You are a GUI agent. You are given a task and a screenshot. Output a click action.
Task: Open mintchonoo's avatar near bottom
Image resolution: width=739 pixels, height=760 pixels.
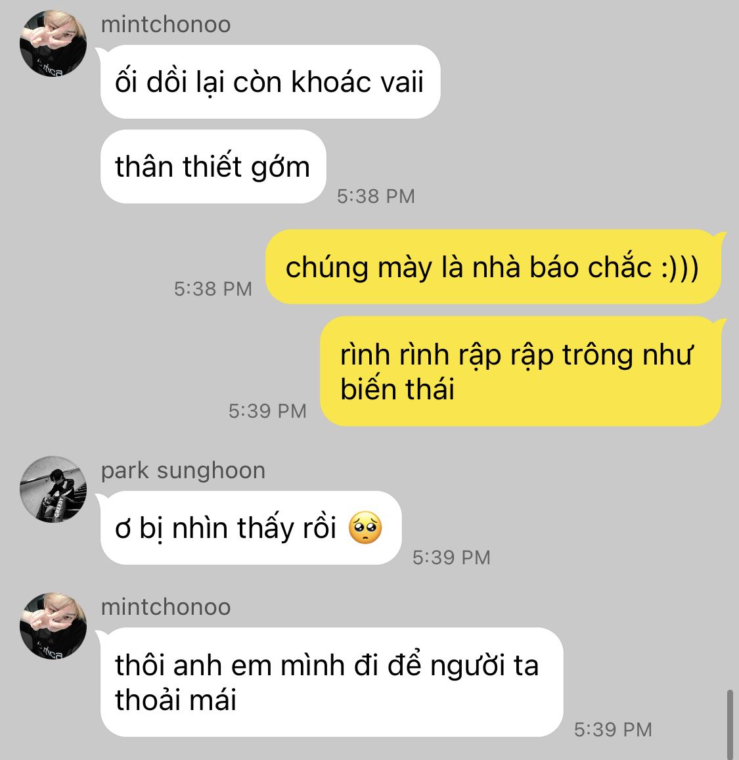pyautogui.click(x=53, y=626)
